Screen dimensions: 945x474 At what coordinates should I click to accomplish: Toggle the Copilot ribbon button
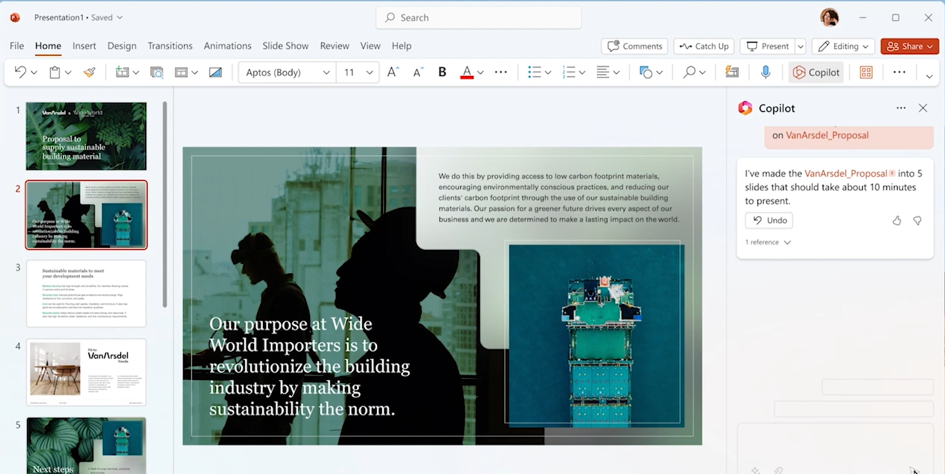point(816,72)
